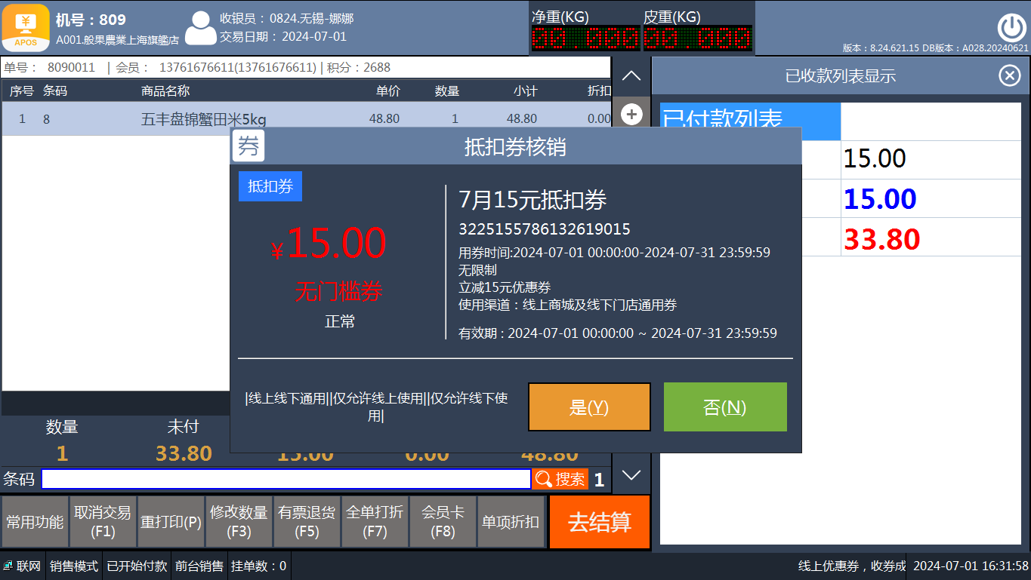This screenshot has height=580, width=1031.
Task: Open 常用功能 menu
Action: 35,522
